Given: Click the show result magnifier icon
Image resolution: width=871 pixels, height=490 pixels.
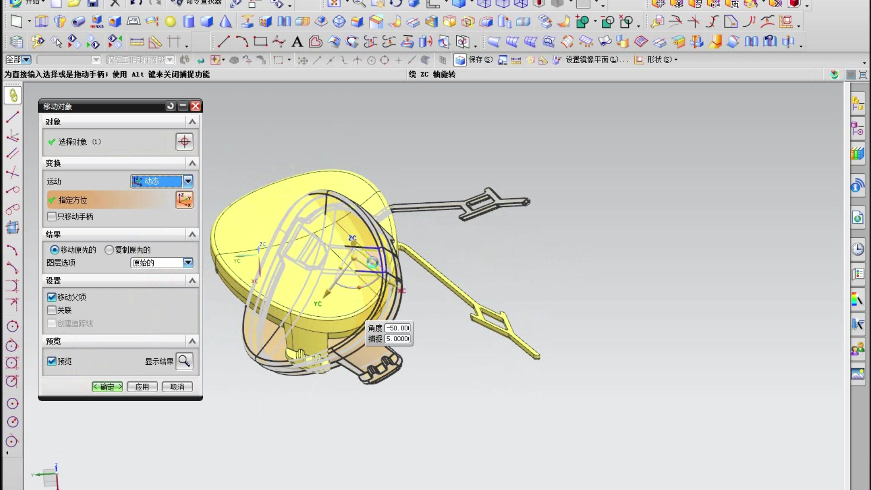Looking at the screenshot, I should (184, 361).
